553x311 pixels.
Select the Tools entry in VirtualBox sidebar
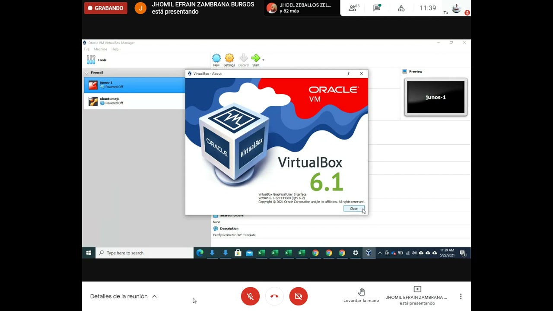tap(146, 60)
